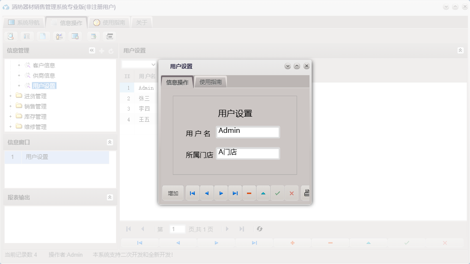Jump to the first record in 用户设置 dialog

tap(192, 193)
